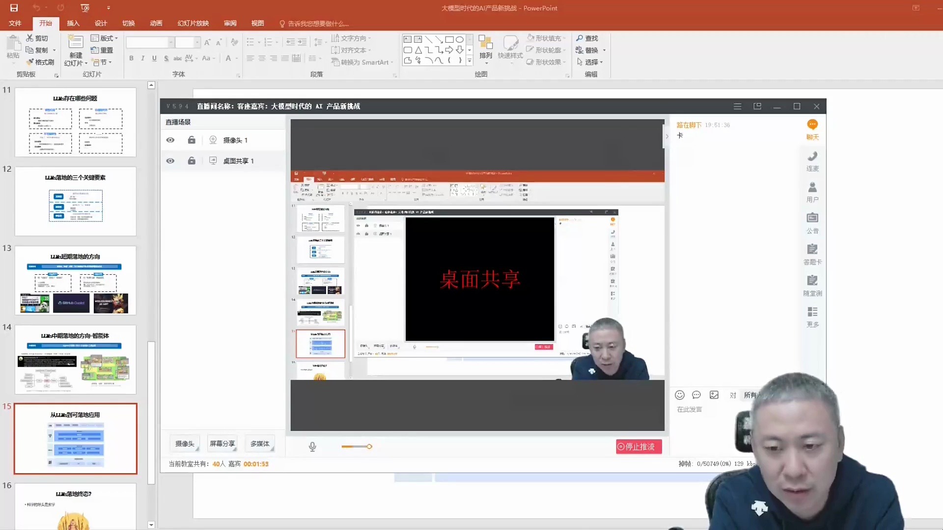Toggle Underline formatting in the font group
The image size is (943, 530).
[x=154, y=58]
